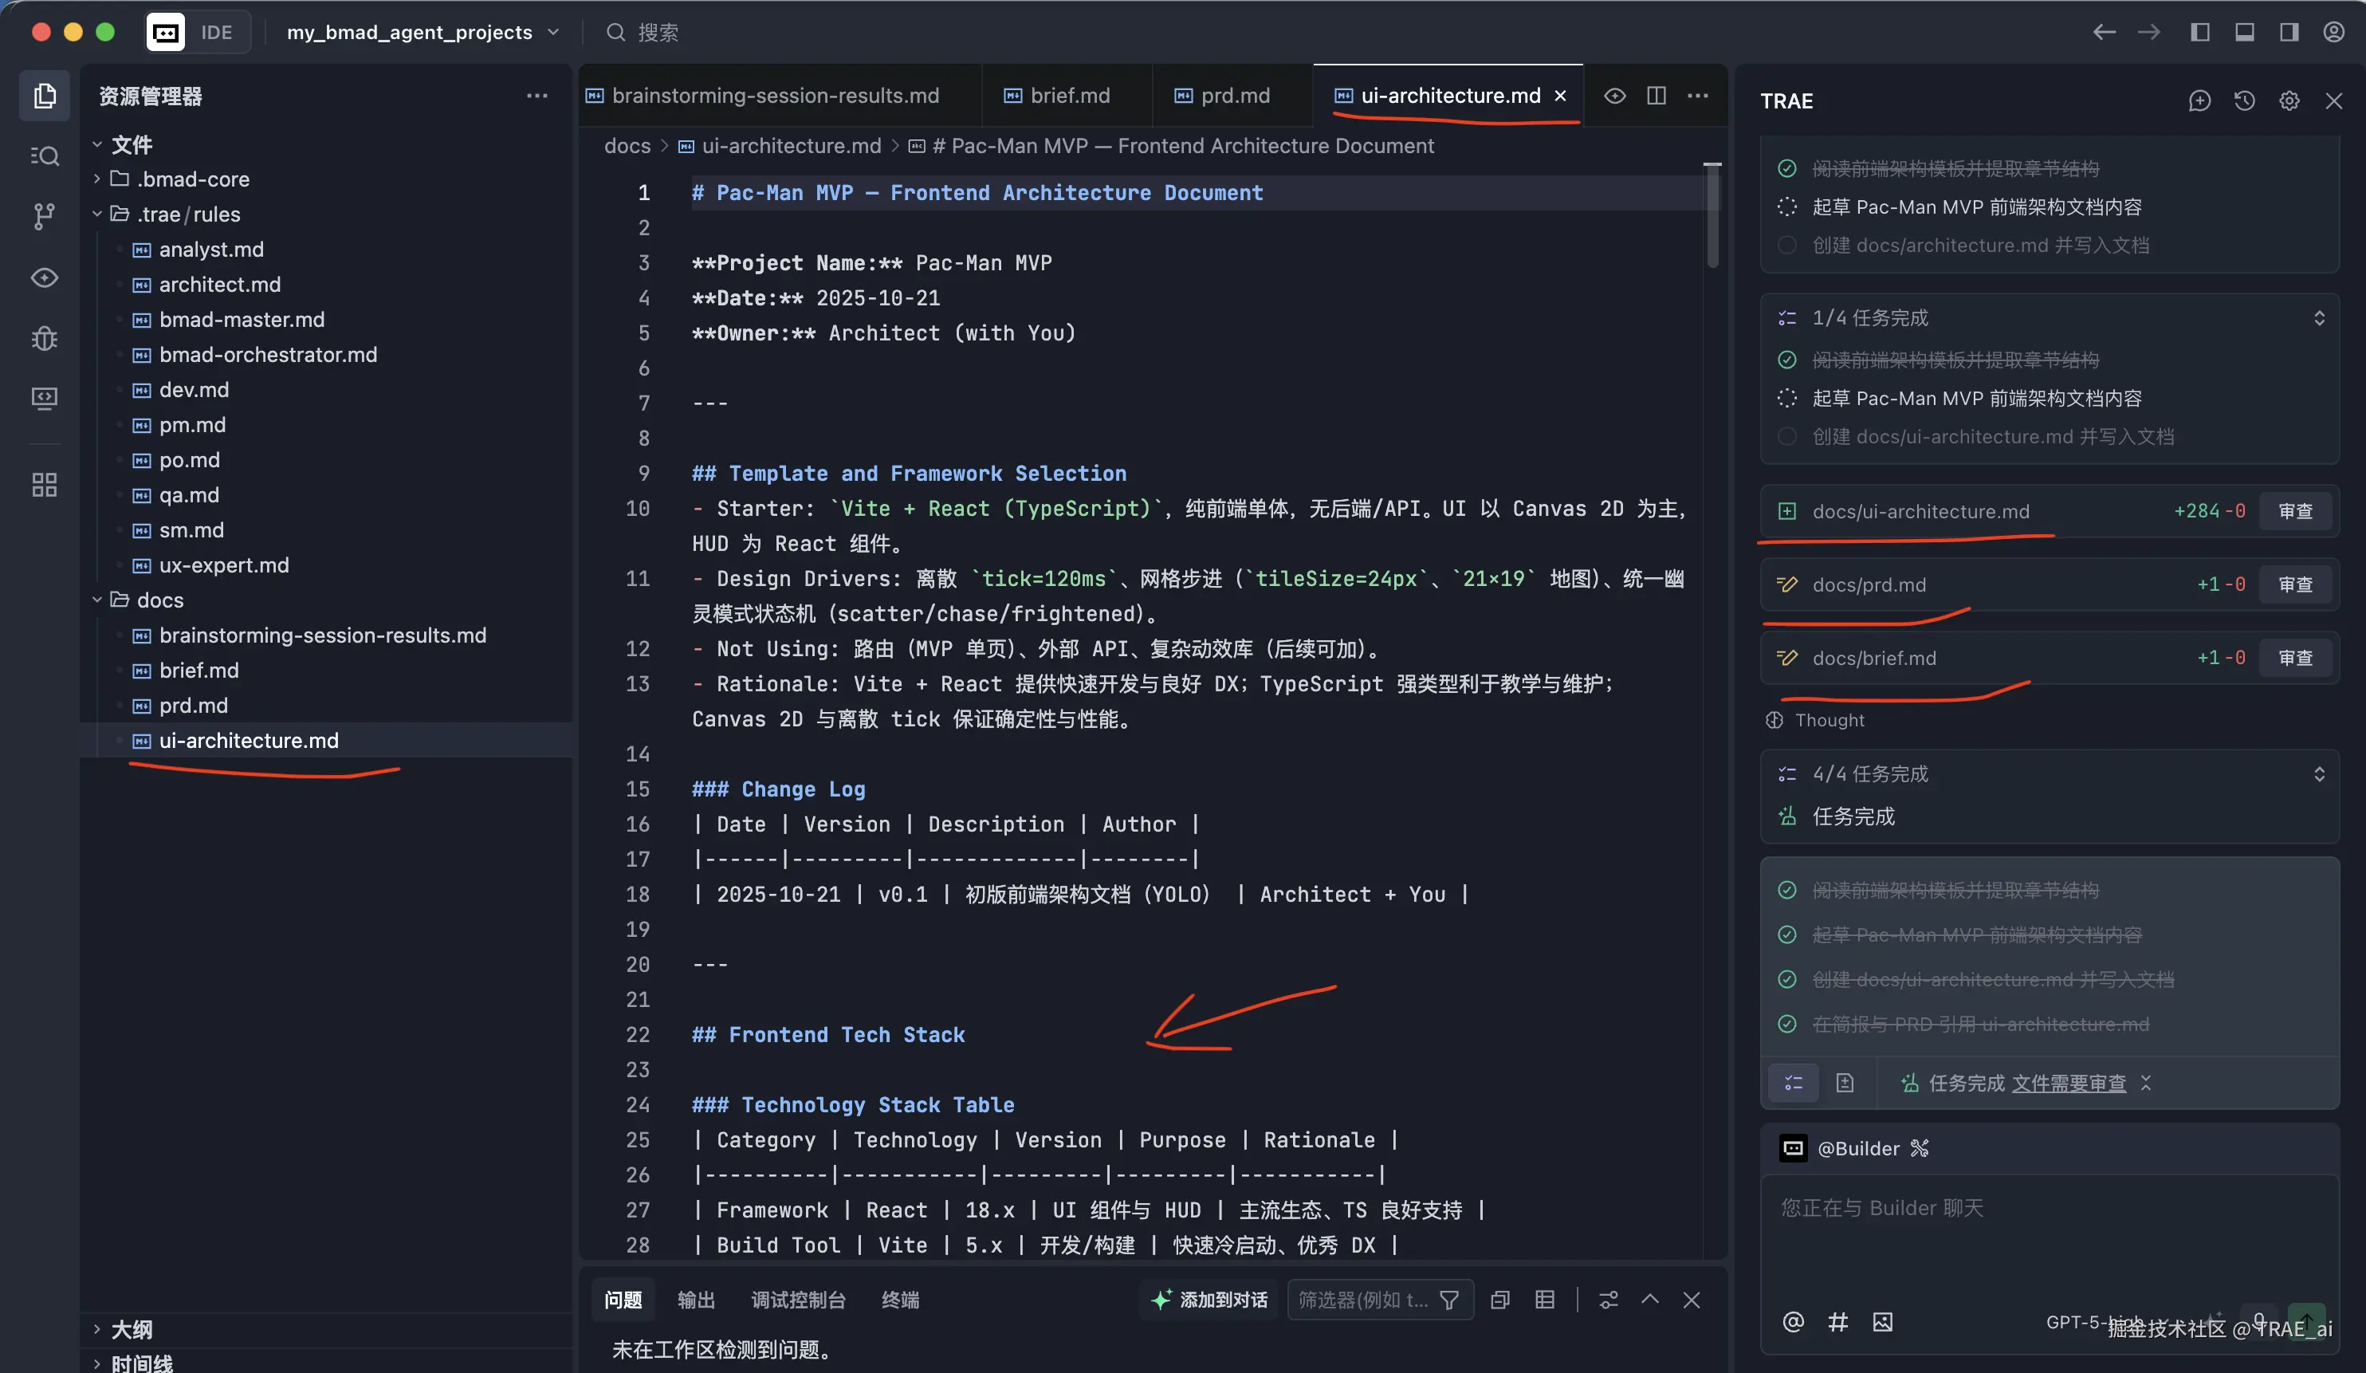Click the 文件需要审查 link
Screen dimensions: 2366x1373
click(x=2069, y=1083)
